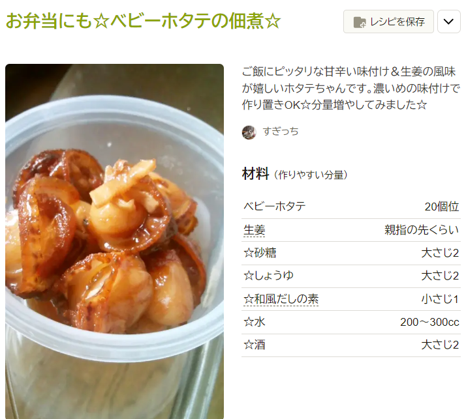Click the folder-plus icon on save button
Viewport: 466px width, 419px height.
pyautogui.click(x=360, y=22)
